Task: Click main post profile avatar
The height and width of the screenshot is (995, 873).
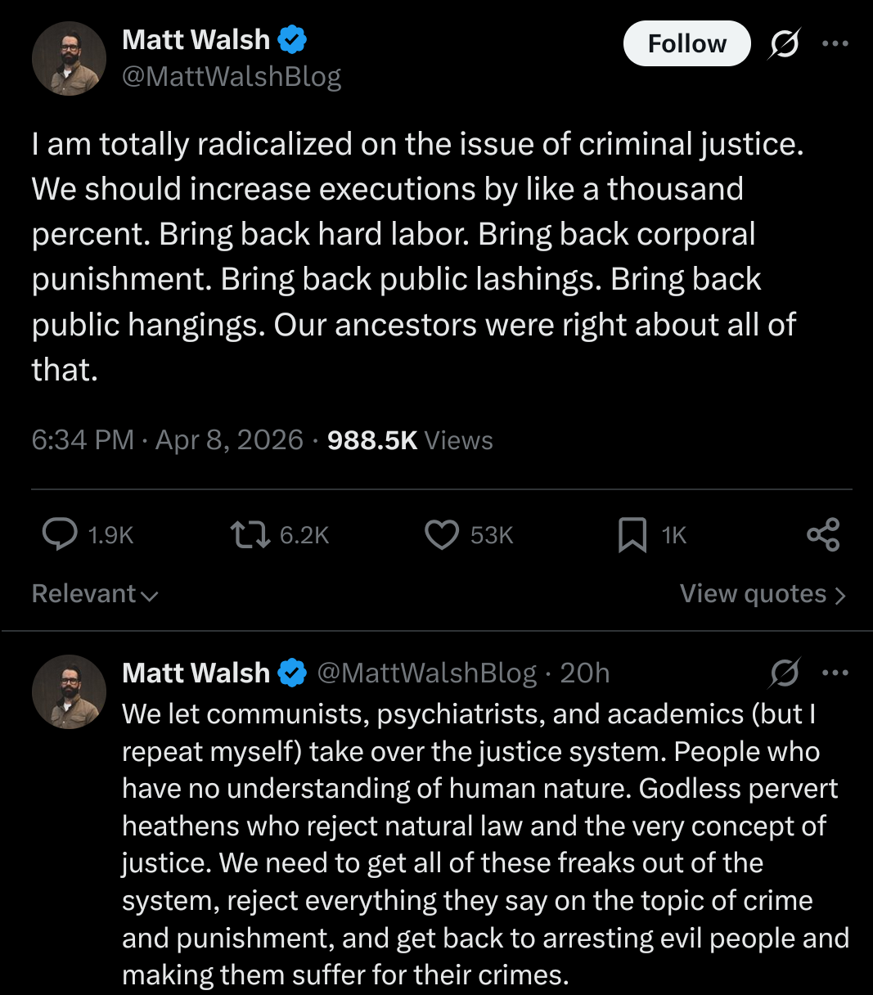Action: click(x=69, y=58)
